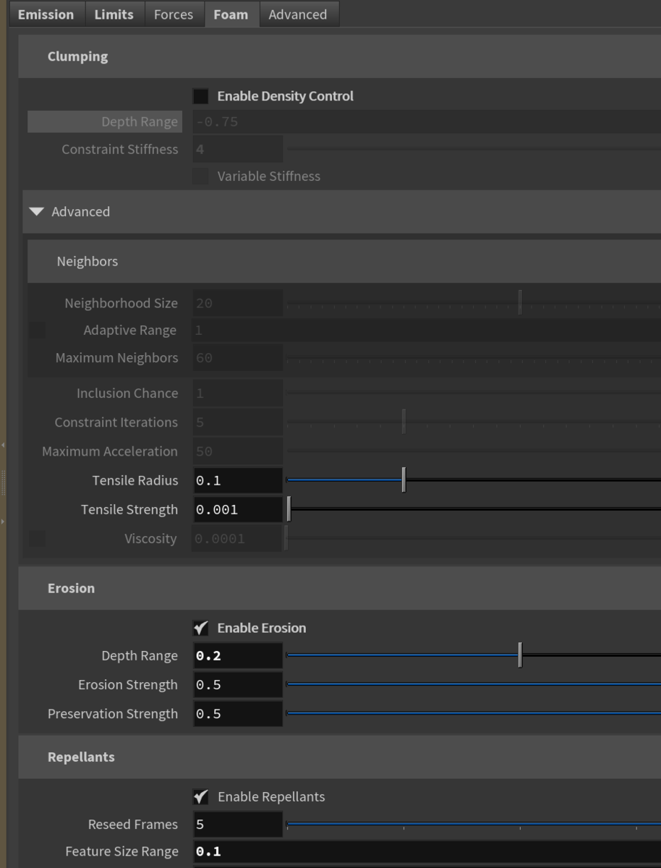The image size is (661, 868).
Task: Click the Erosion Strength label
Action: click(128, 685)
